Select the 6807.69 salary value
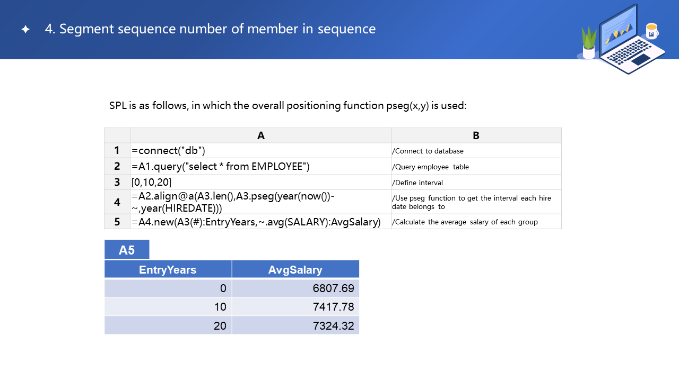 (x=333, y=288)
